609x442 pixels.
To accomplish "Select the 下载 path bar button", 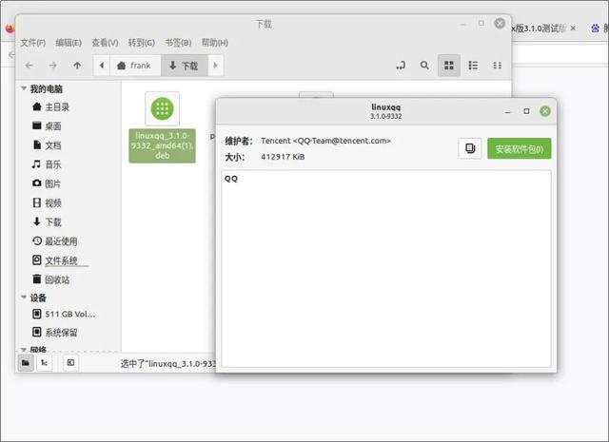I will [185, 66].
